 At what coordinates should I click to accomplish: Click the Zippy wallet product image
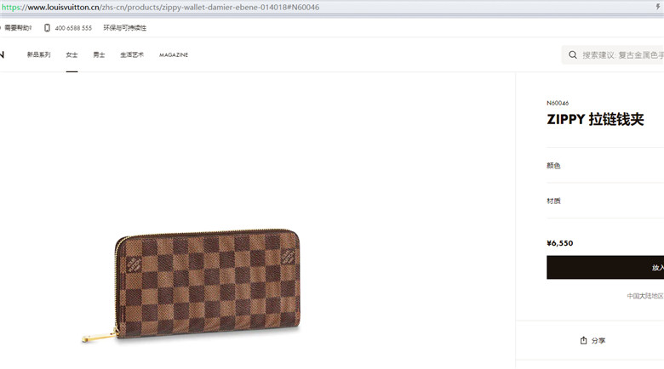(x=192, y=285)
